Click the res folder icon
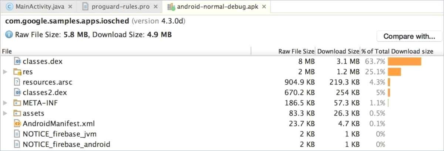444x151 pixels. (x=17, y=72)
